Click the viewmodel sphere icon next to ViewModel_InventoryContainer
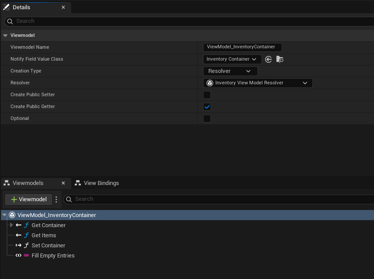Screen dimensions: 374x279 [12, 215]
